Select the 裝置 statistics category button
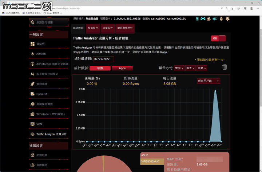The height and width of the screenshot is (172, 262). (100, 68)
